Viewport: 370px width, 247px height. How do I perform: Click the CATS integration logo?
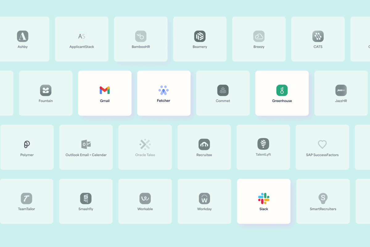click(x=318, y=35)
